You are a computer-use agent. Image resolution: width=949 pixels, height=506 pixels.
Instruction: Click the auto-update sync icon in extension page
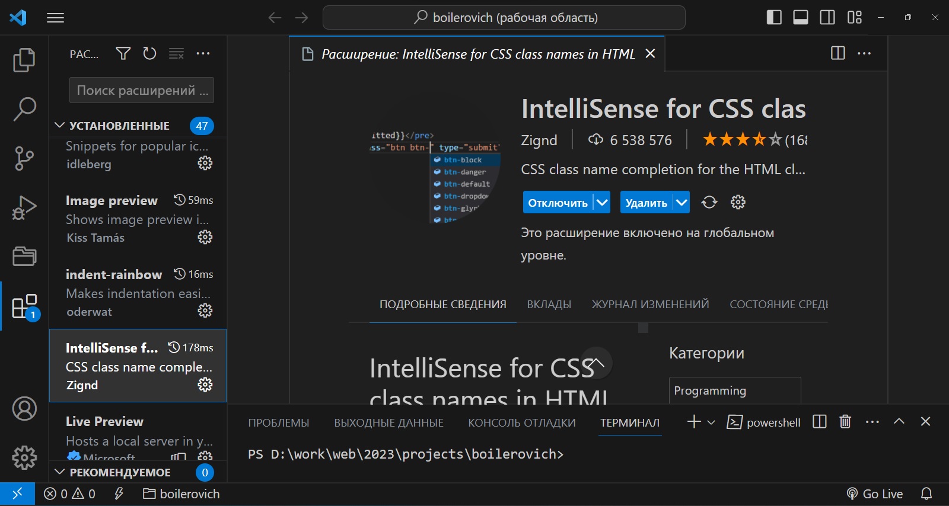(709, 203)
